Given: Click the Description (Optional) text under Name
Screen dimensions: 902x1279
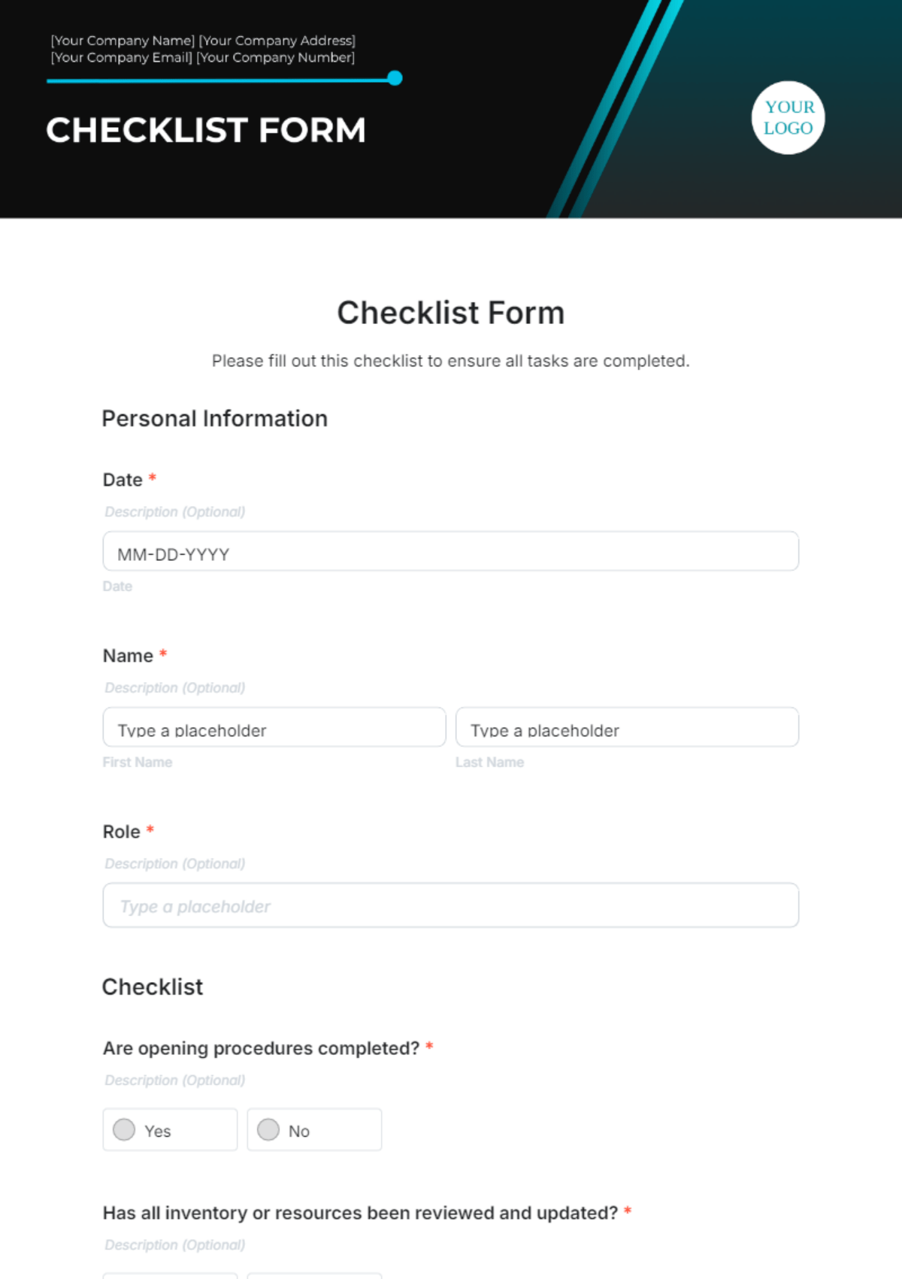Looking at the screenshot, I should (x=174, y=687).
